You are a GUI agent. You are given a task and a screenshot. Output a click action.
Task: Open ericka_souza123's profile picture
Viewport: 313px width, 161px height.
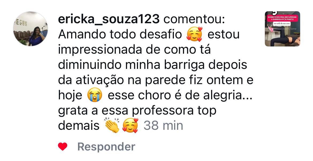(x=30, y=29)
